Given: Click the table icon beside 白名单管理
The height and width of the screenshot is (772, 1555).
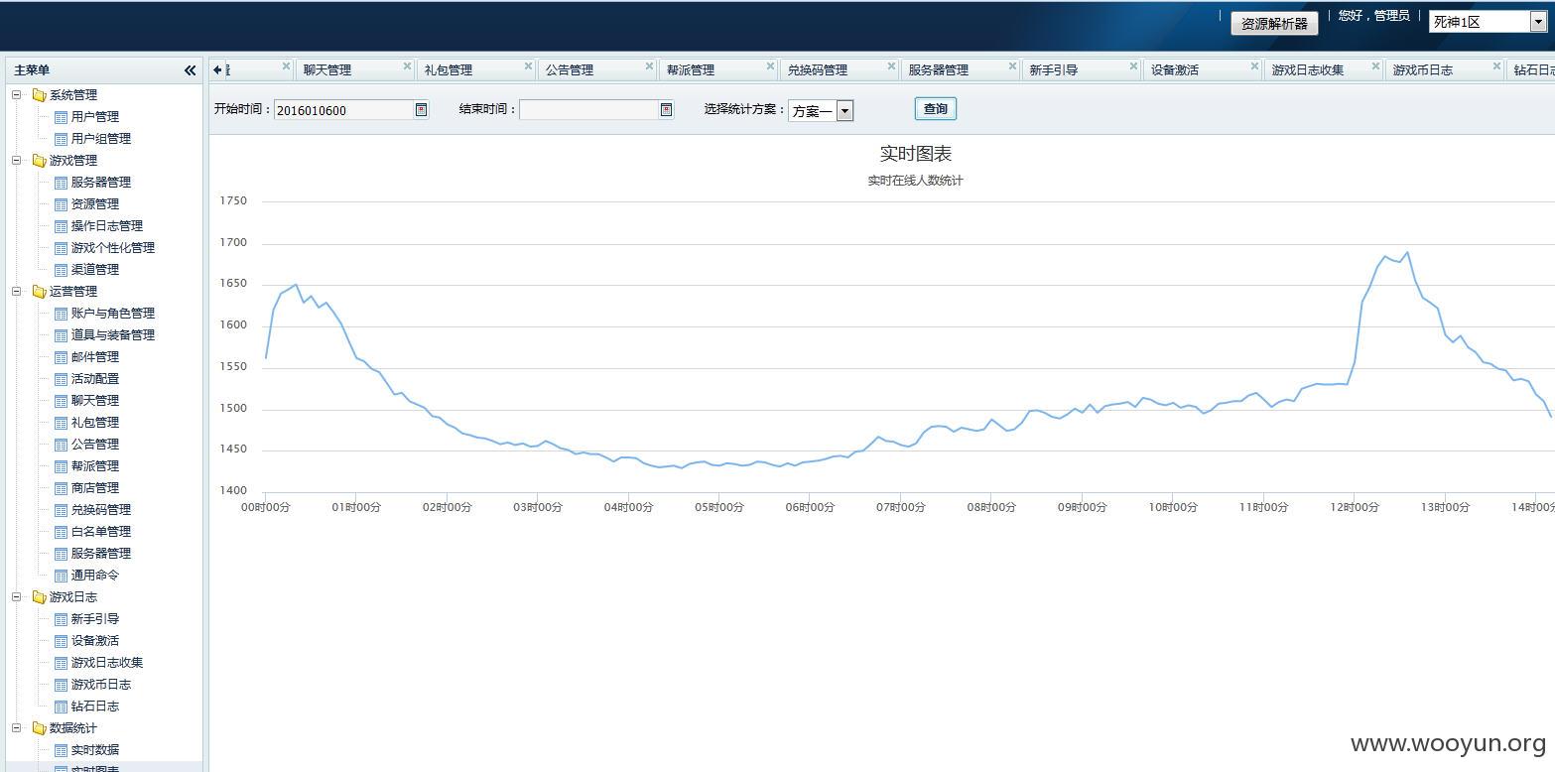Looking at the screenshot, I should [x=61, y=532].
